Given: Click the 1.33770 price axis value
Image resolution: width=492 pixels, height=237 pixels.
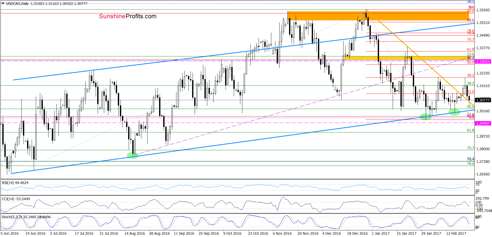Looking at the screenshot, I should pos(483,48).
